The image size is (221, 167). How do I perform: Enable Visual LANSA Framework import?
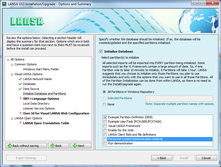105,126
